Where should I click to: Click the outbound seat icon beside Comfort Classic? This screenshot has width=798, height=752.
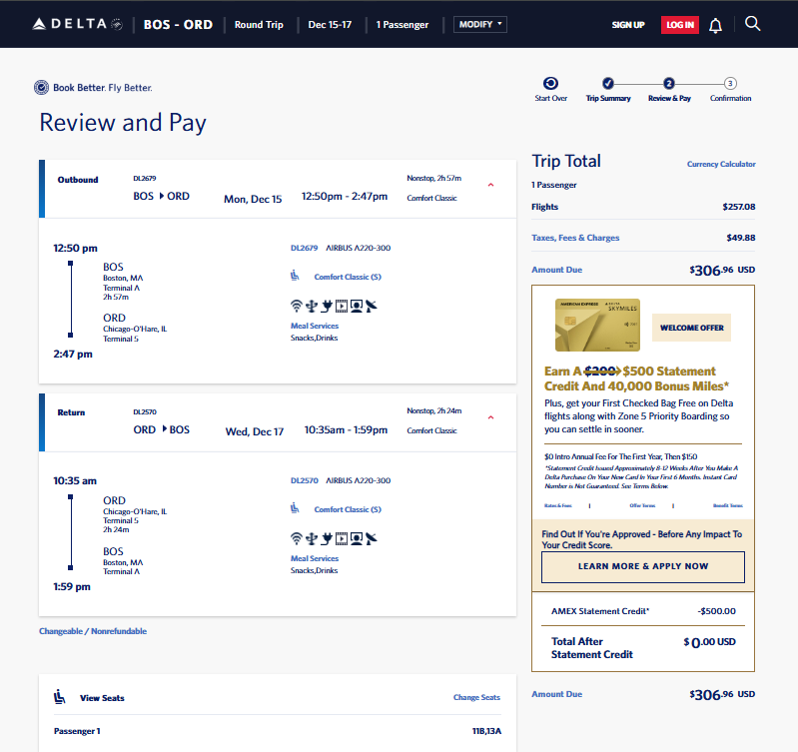tap(295, 276)
